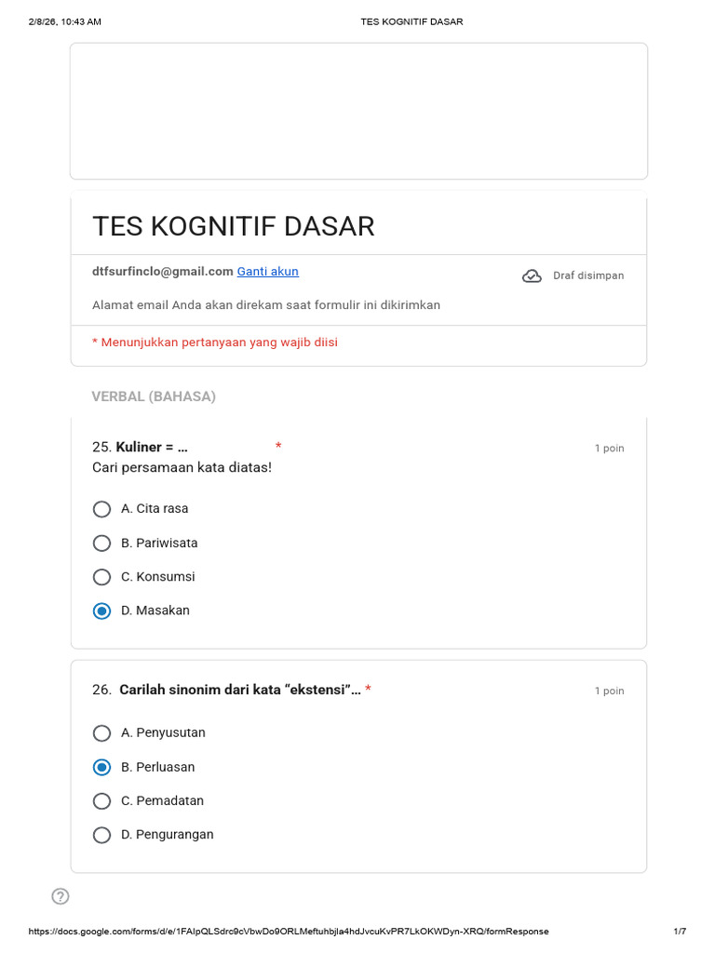Select the D. Masakan radio button
Image resolution: width=715 pixels, height=953 pixels.
click(x=101, y=611)
